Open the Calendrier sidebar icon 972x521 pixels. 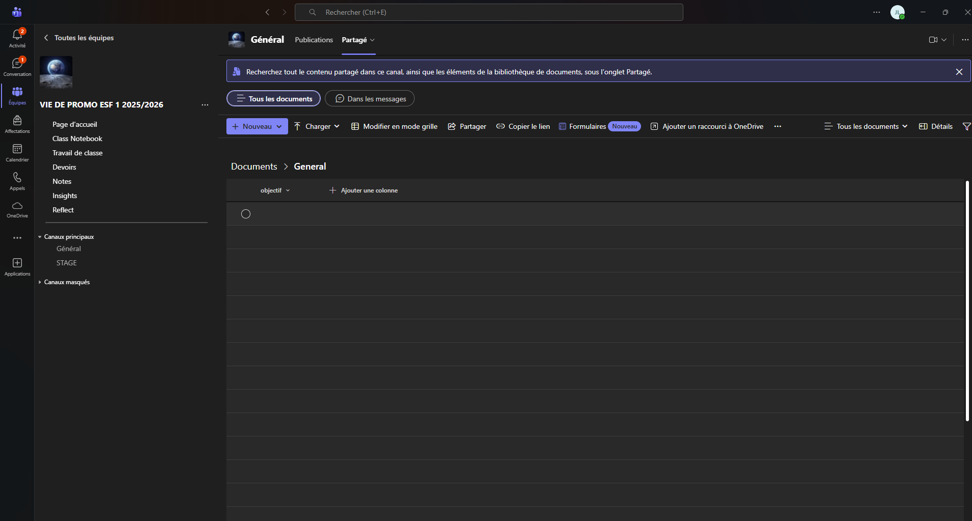coord(17,152)
